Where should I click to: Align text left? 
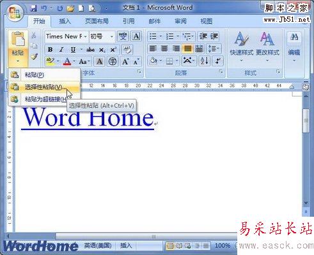153,49
